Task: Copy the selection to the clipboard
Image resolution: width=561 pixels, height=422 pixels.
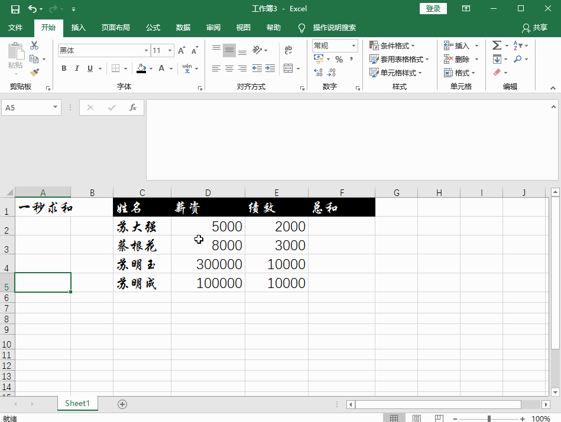Action: tap(34, 59)
